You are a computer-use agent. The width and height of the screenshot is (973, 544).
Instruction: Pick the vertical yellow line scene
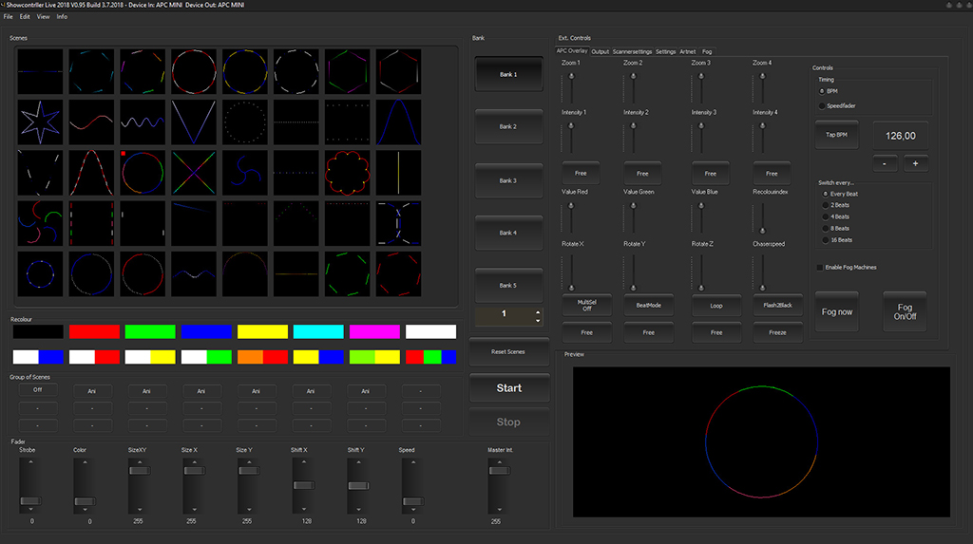pos(399,173)
